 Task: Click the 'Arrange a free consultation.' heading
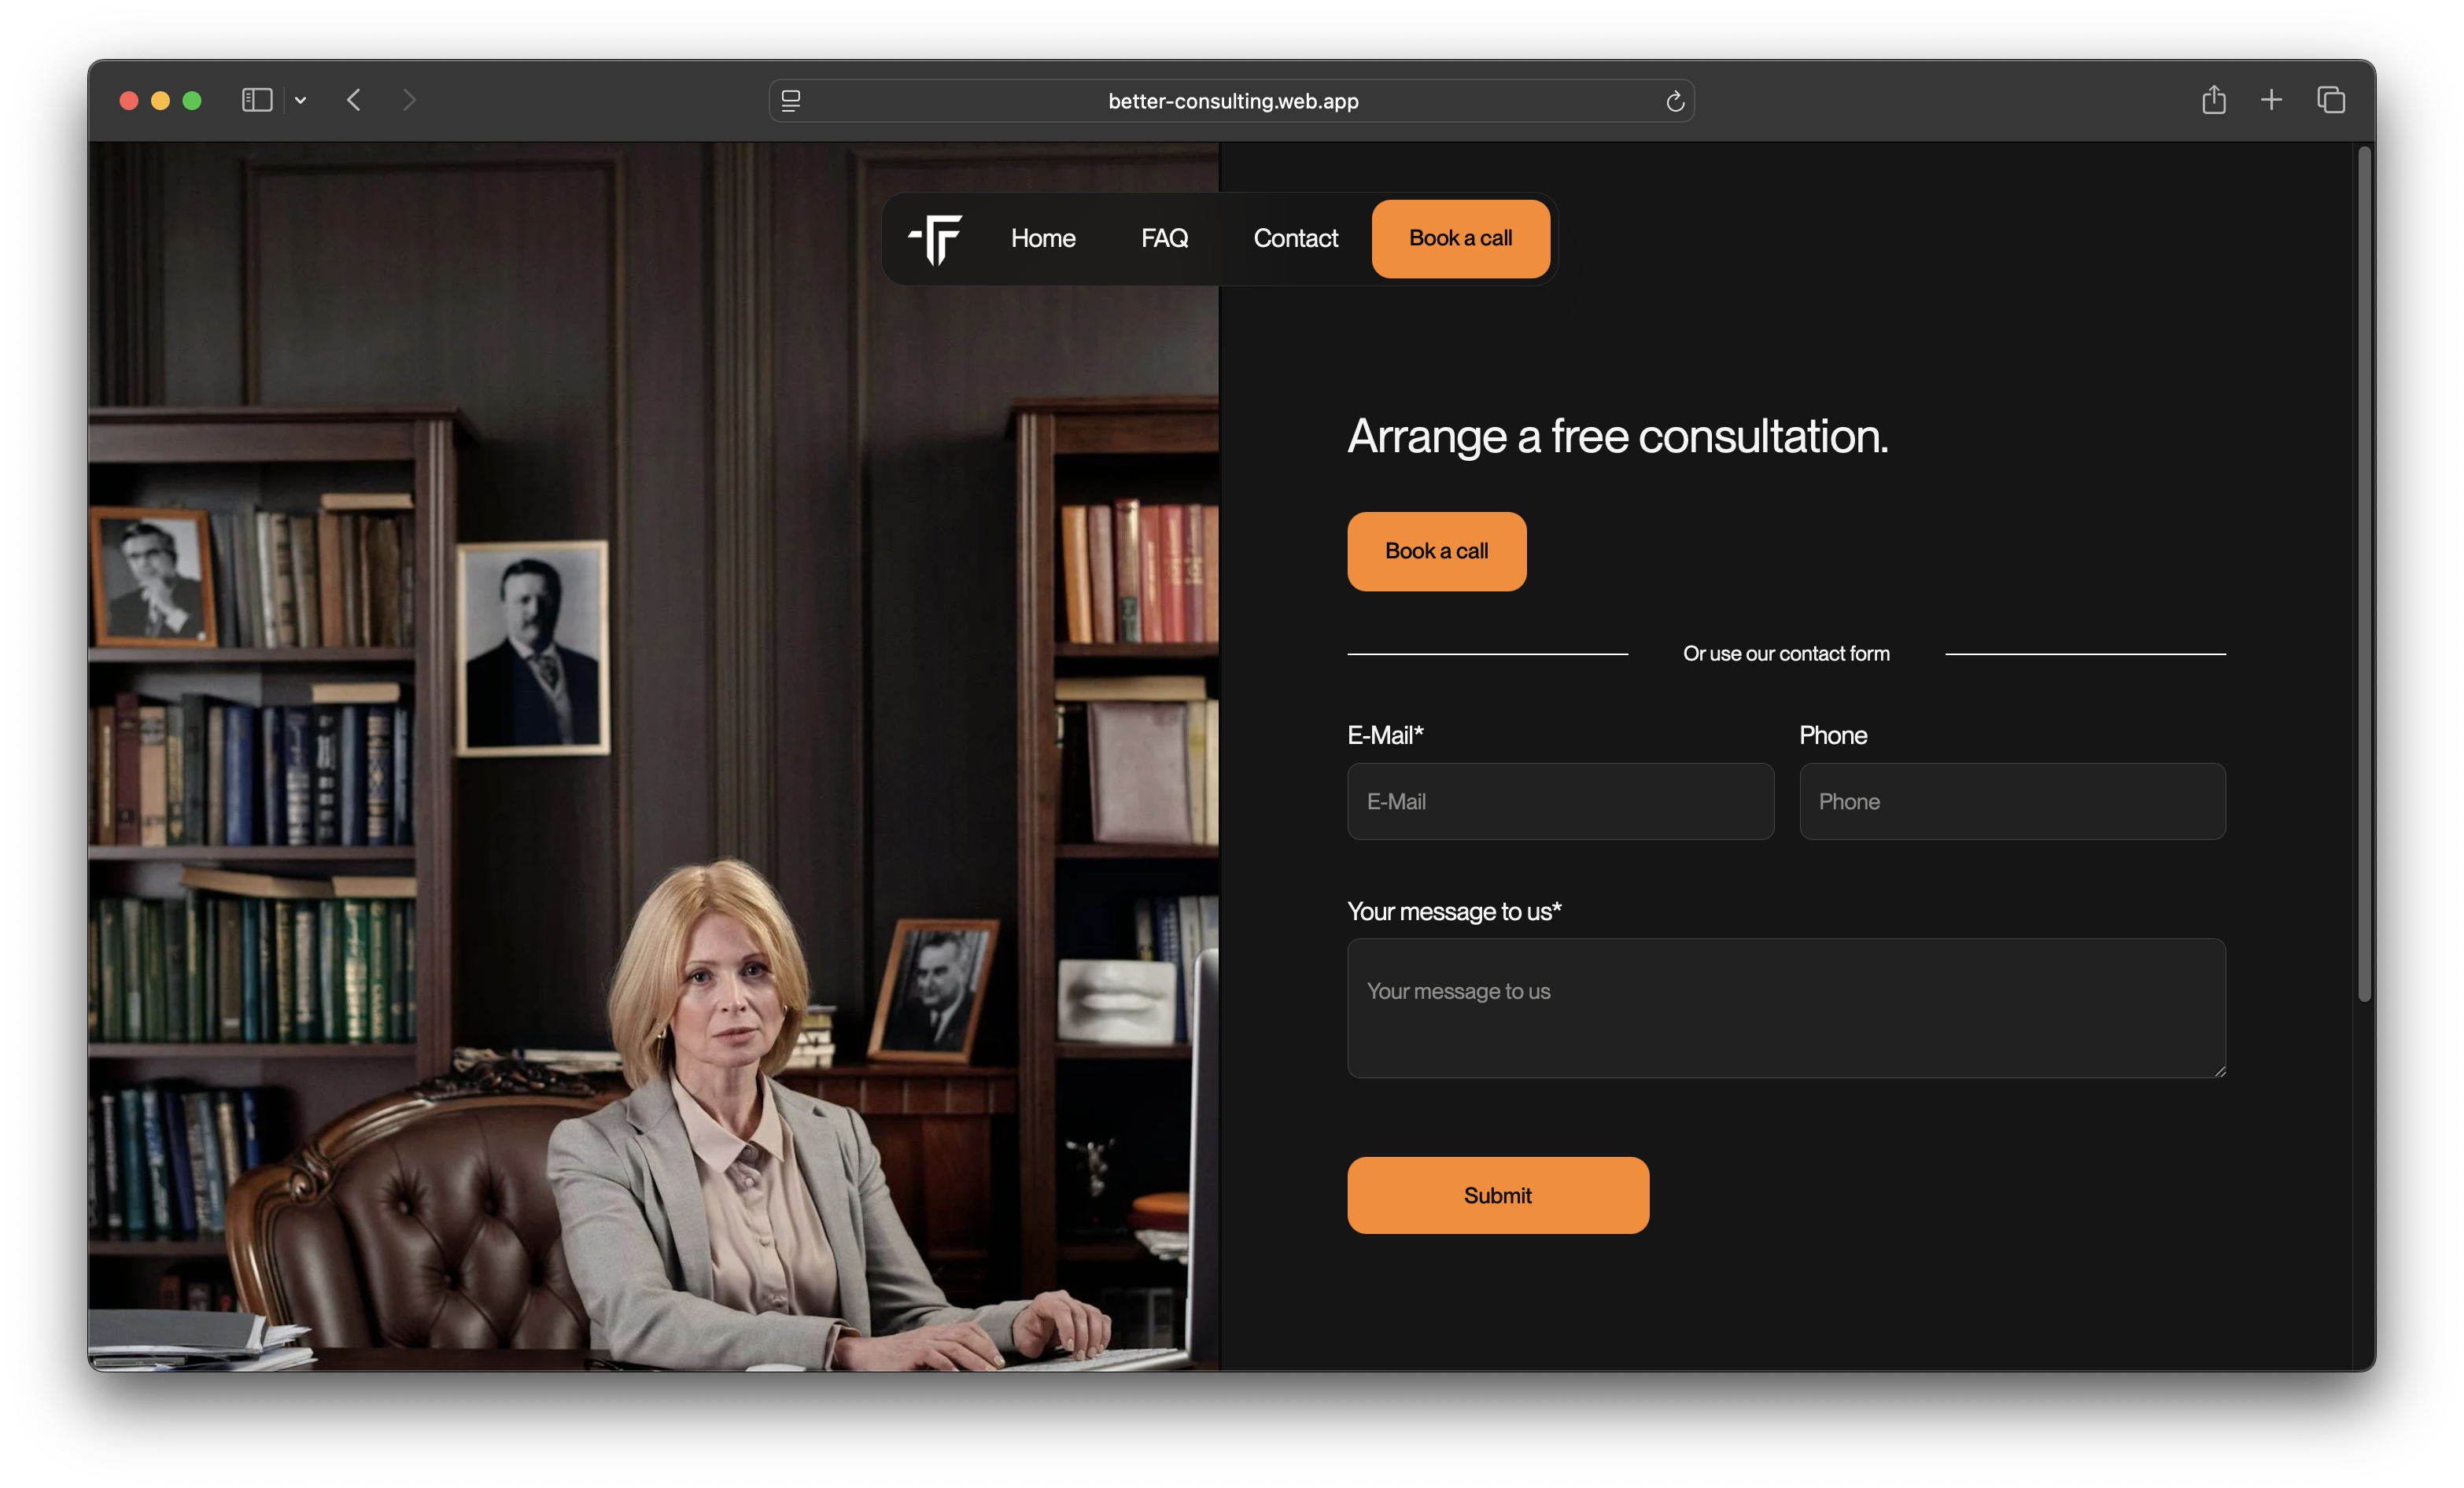tap(1617, 436)
